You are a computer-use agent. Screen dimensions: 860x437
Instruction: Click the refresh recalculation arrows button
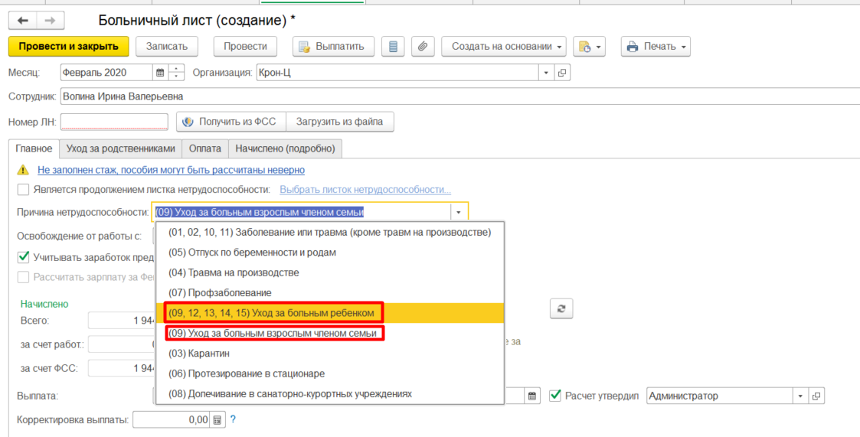click(x=561, y=308)
